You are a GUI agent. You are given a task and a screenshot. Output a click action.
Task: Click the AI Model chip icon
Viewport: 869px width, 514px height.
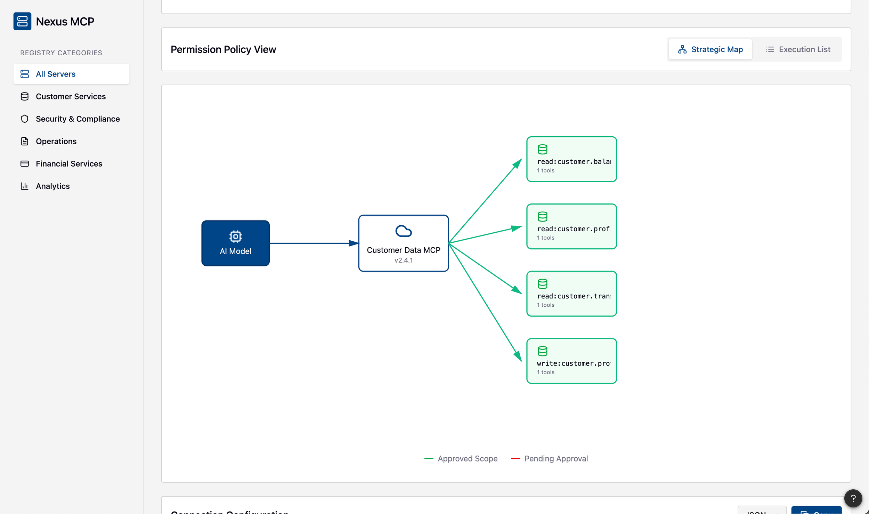point(235,236)
